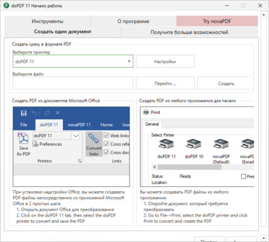Select the novaPDF (Email) printer icon
The image size is (269, 242).
[x=247, y=144]
